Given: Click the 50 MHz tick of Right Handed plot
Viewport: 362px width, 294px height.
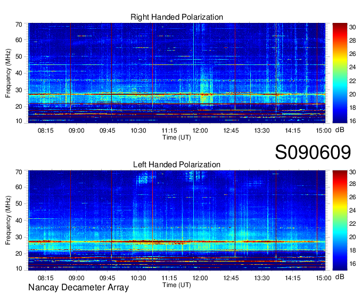Looking at the screenshot, I should tap(19, 56).
